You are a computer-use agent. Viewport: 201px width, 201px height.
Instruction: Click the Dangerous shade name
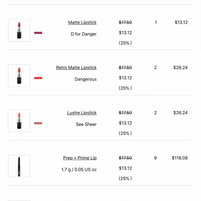[x=85, y=79]
